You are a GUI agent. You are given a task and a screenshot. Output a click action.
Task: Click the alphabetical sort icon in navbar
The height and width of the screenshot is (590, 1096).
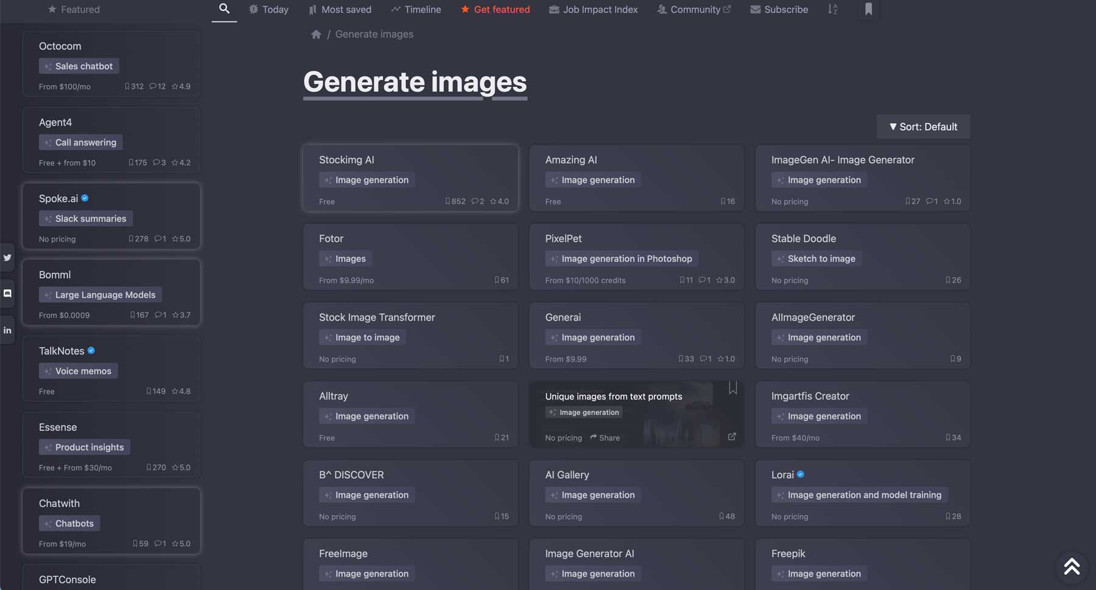pyautogui.click(x=832, y=9)
